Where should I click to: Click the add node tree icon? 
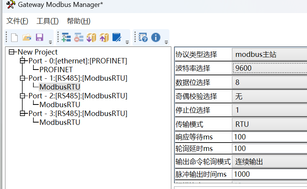(66, 37)
